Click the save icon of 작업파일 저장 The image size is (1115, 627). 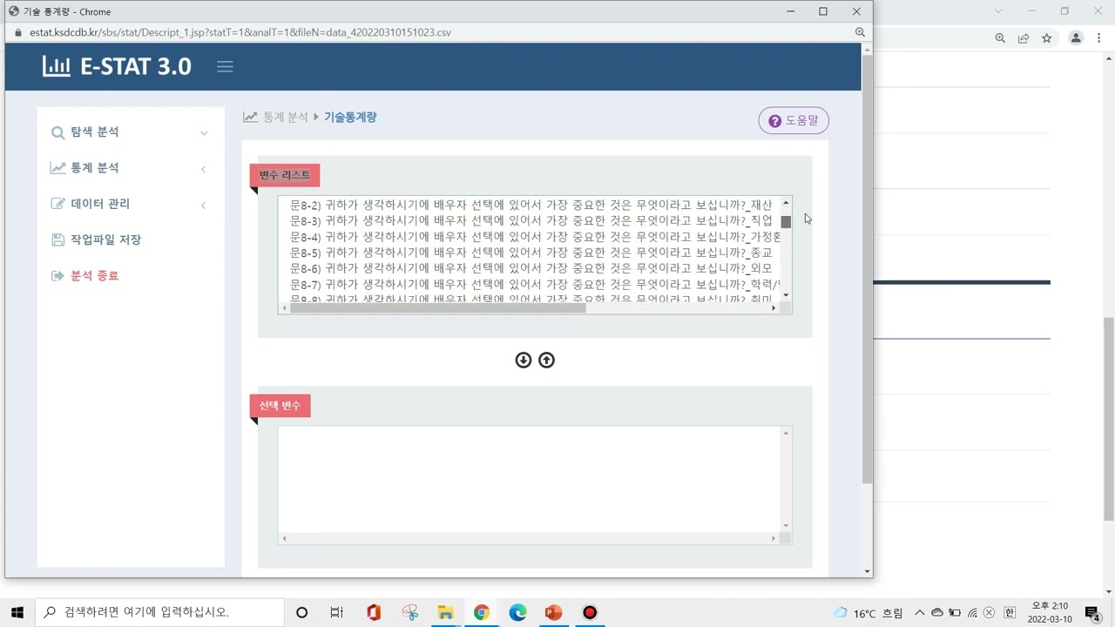point(57,239)
